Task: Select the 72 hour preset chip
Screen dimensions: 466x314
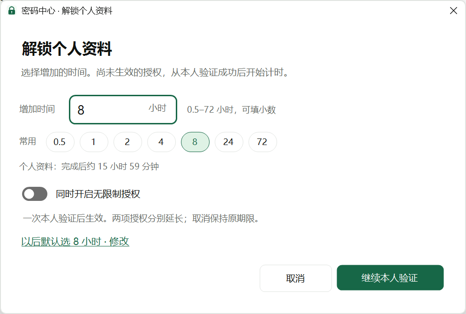Action: coord(263,142)
